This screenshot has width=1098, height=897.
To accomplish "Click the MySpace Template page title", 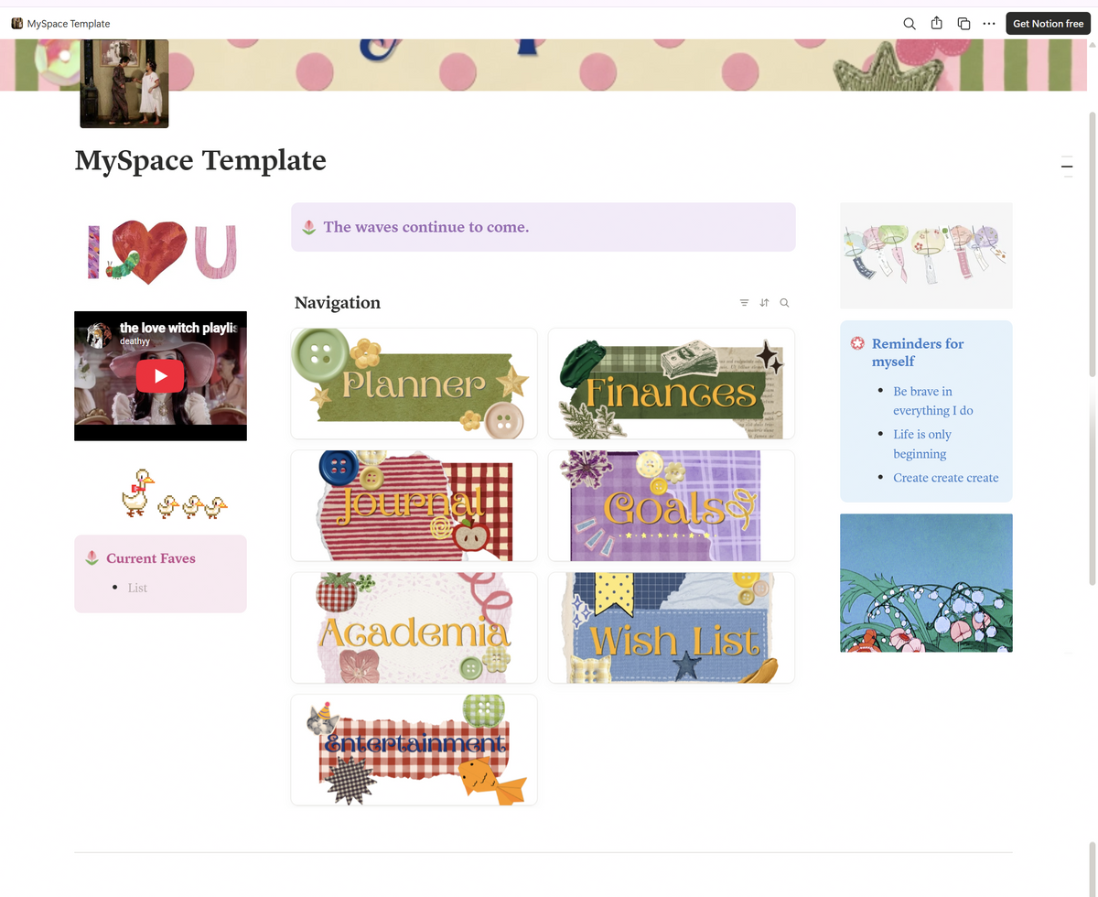I will coord(200,160).
